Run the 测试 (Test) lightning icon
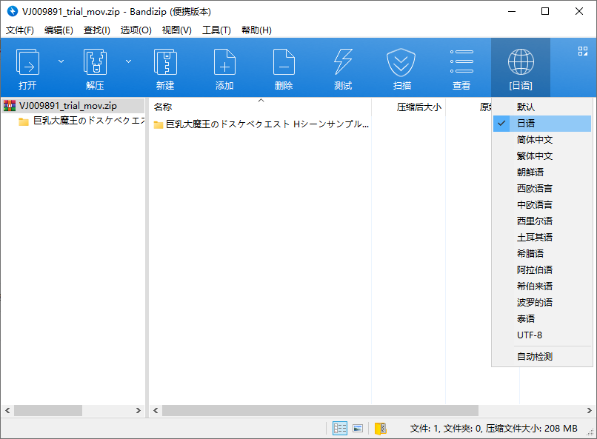 coord(343,67)
